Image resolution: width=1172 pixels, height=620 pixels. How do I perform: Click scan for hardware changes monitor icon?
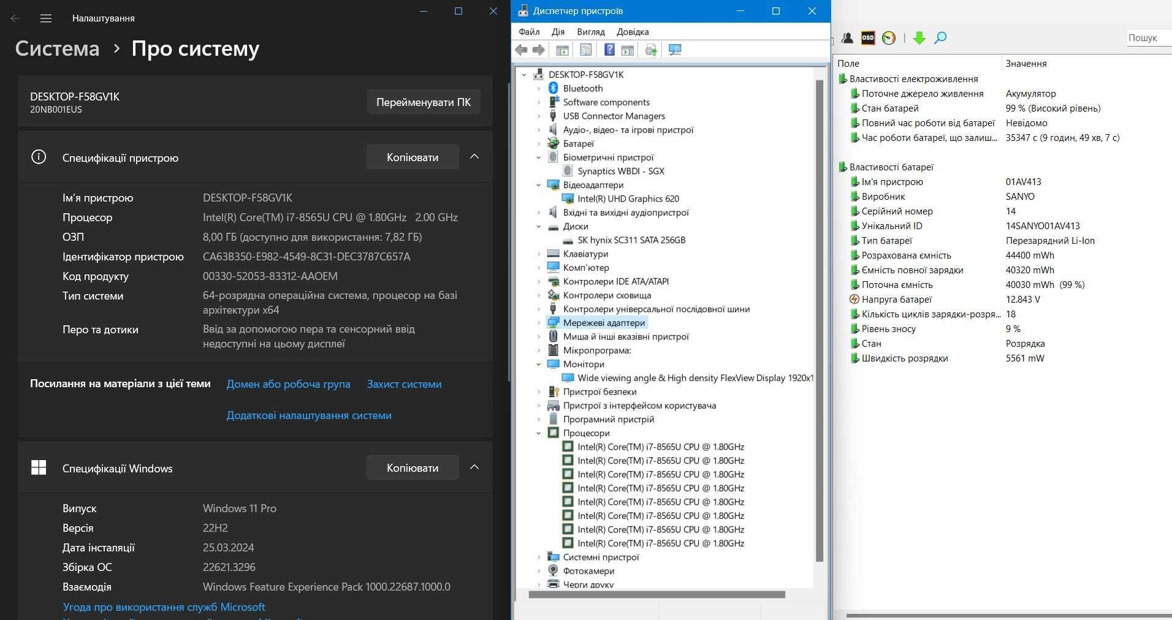[x=675, y=50]
